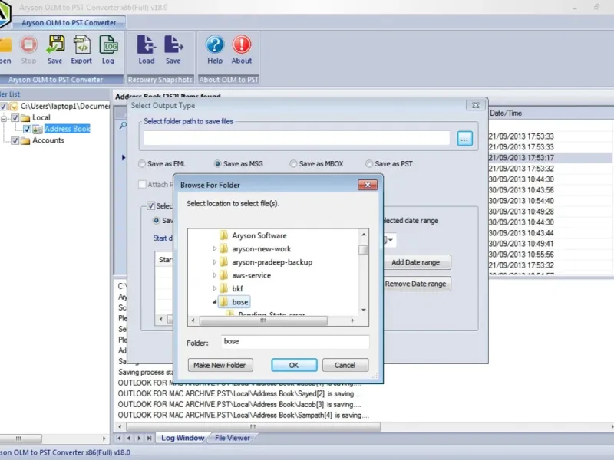Screen dimensions: 614x460
Task: Click the browse (...) folder path button
Action: coord(464,139)
